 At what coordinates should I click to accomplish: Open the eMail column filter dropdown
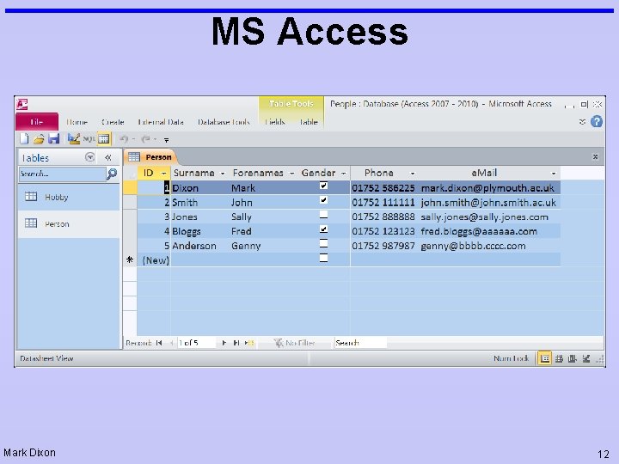click(554, 174)
